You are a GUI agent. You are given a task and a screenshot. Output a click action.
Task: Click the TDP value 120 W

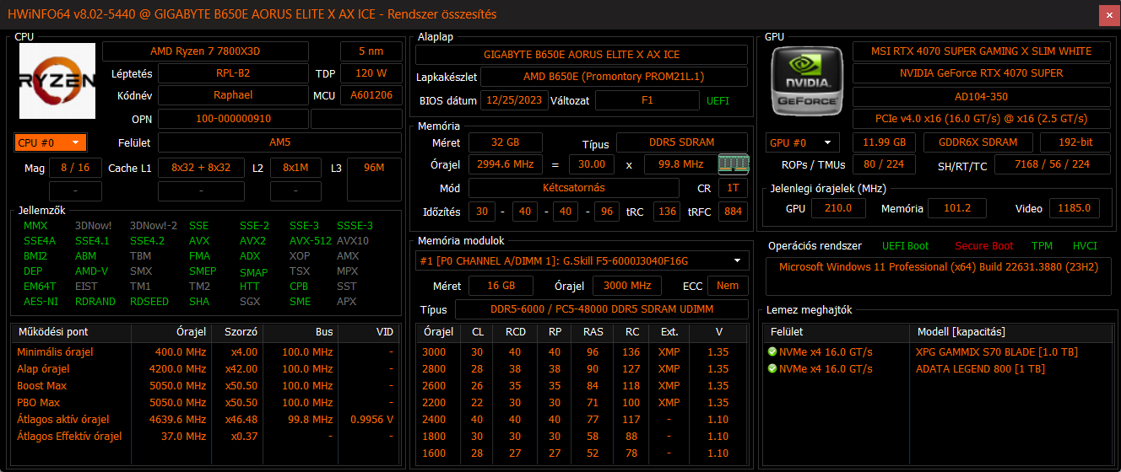click(x=371, y=73)
